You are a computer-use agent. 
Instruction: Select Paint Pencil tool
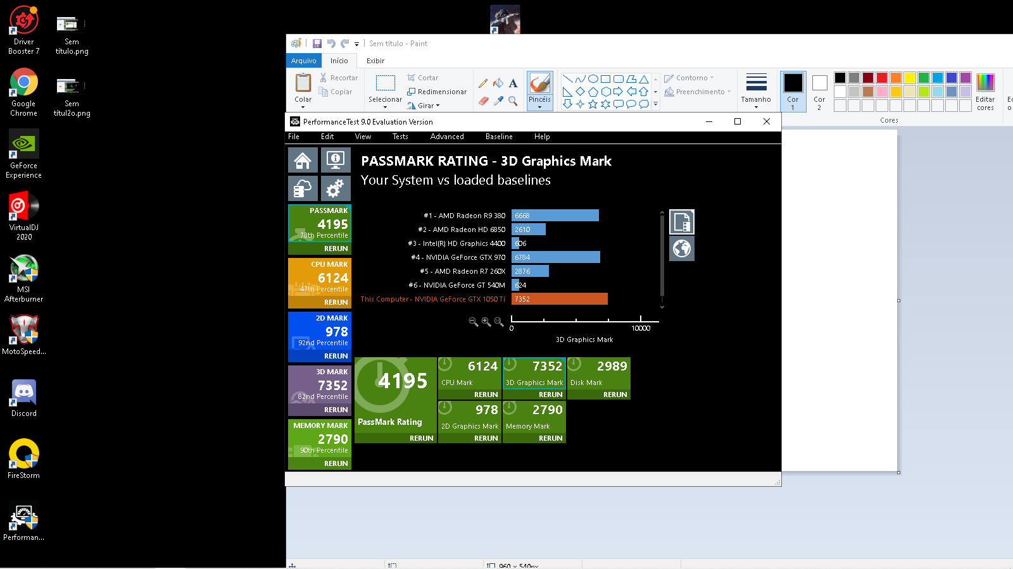483,83
